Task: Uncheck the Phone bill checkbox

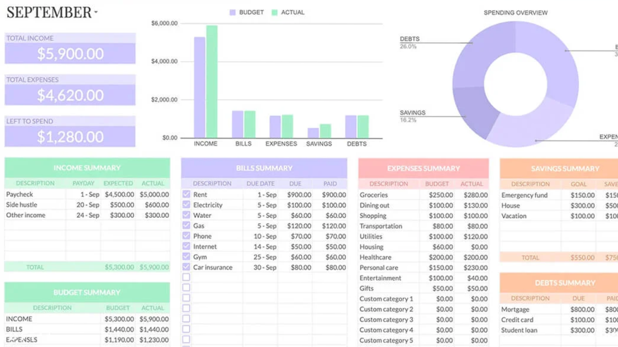Action: 186,236
